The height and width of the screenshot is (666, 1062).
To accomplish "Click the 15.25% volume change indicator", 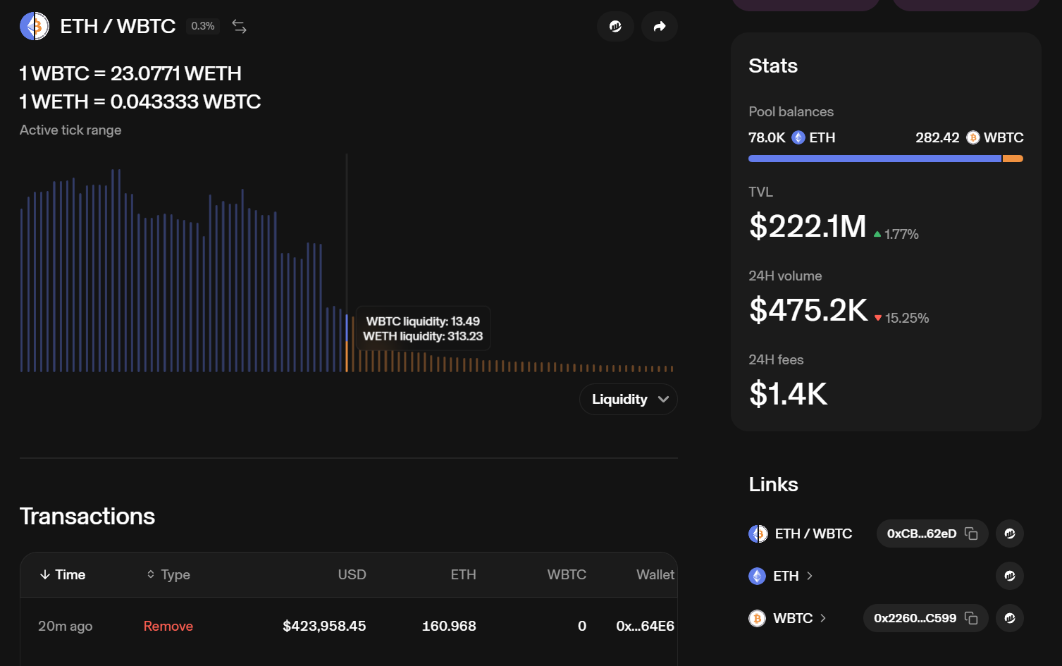I will tap(902, 318).
